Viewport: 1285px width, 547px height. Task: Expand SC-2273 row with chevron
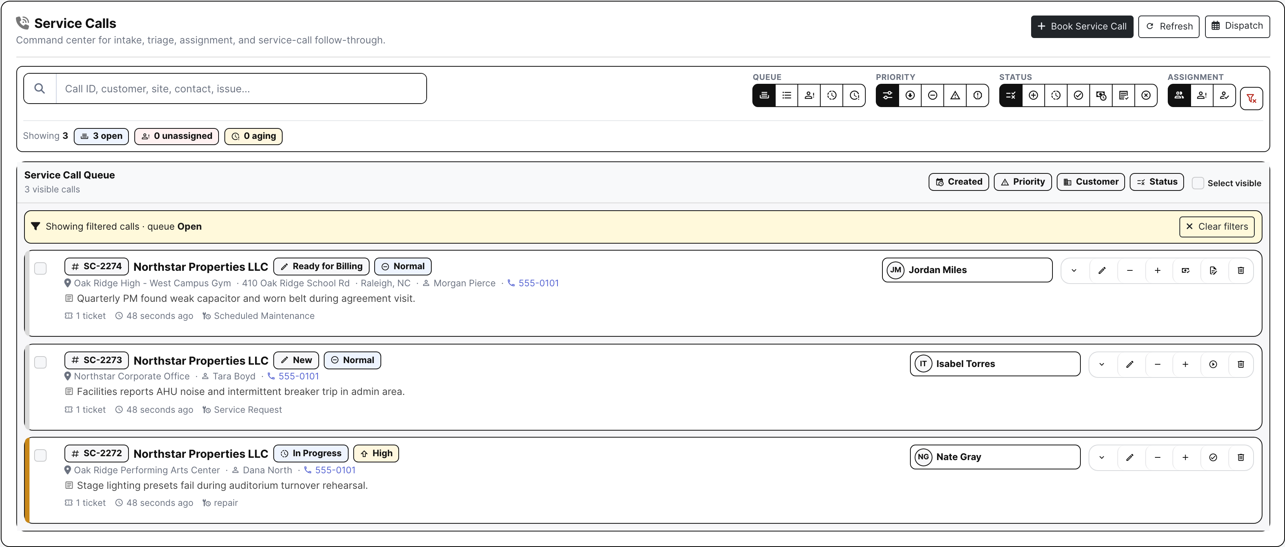(1102, 364)
